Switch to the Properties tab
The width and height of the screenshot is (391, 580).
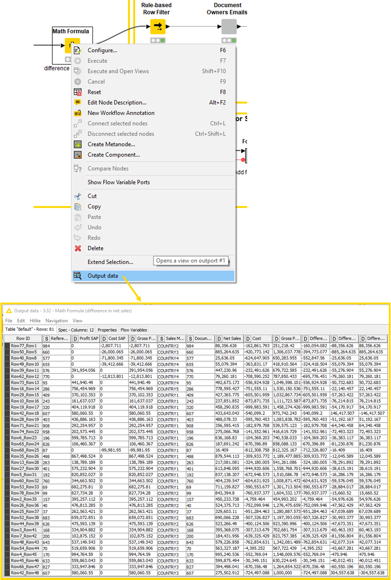pyautogui.click(x=107, y=330)
